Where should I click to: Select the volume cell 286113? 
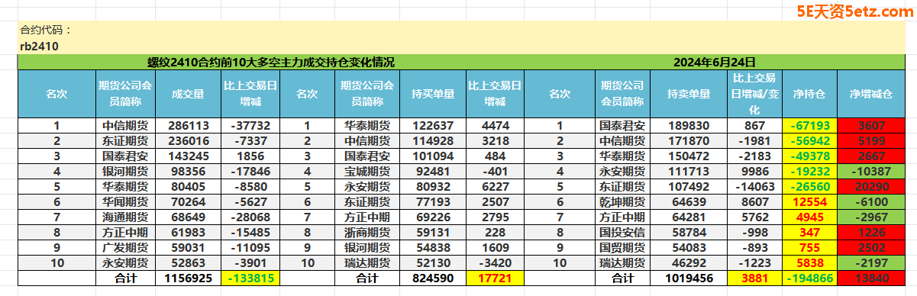point(189,125)
